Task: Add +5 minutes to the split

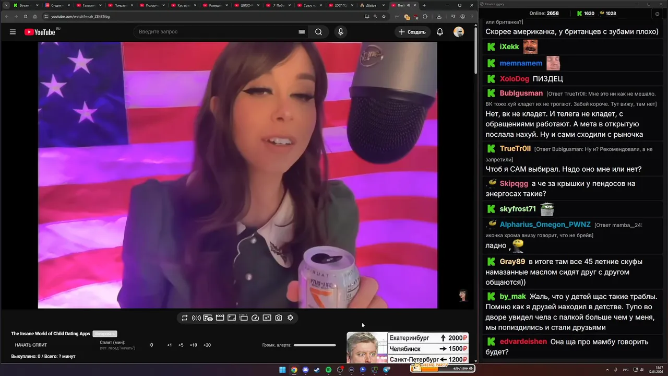Action: 181,345
